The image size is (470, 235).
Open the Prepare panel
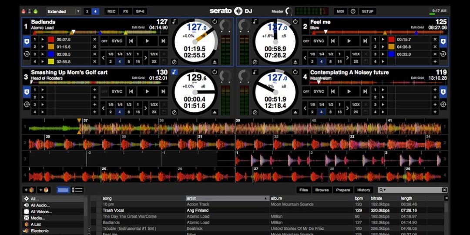point(343,190)
